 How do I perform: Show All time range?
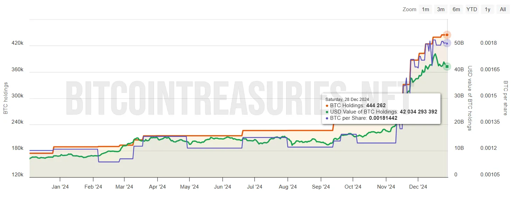click(503, 9)
